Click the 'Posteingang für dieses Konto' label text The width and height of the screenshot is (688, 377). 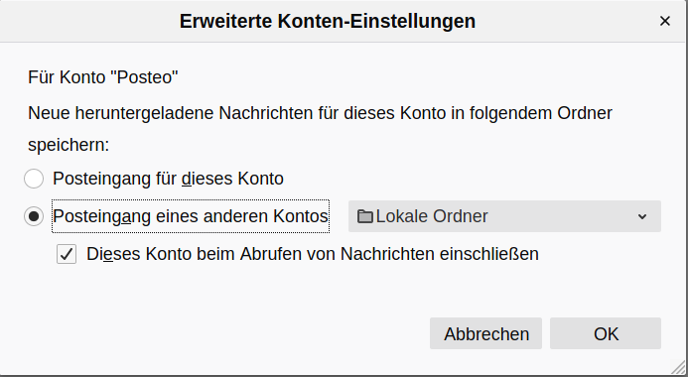coord(168,179)
